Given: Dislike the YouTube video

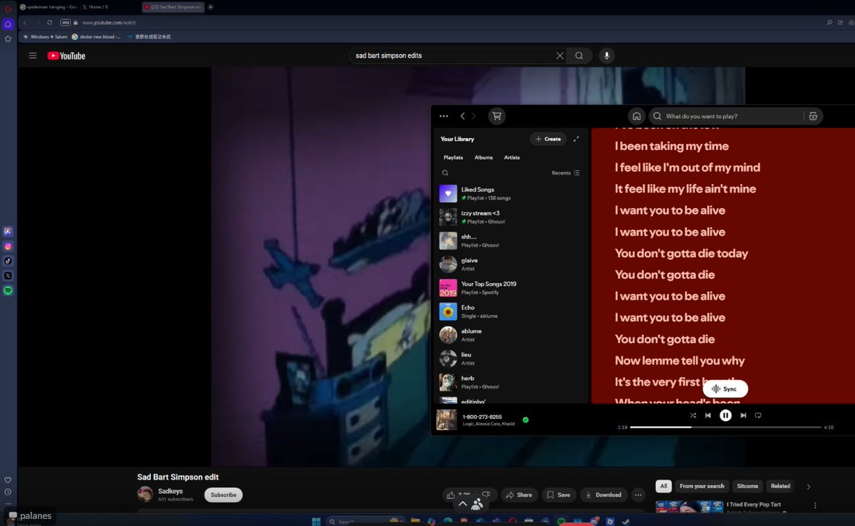Looking at the screenshot, I should pyautogui.click(x=486, y=495).
